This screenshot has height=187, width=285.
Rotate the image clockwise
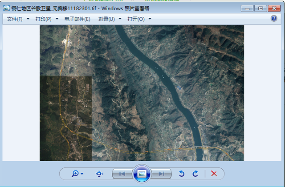click(195, 174)
